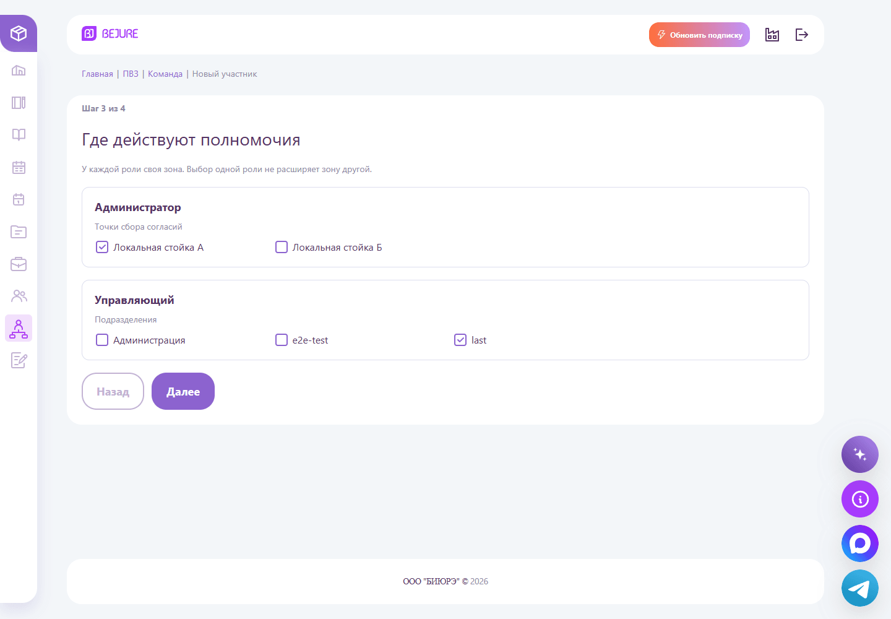The image size is (891, 619).
Task: Click the Подразделения label
Action: 126,319
